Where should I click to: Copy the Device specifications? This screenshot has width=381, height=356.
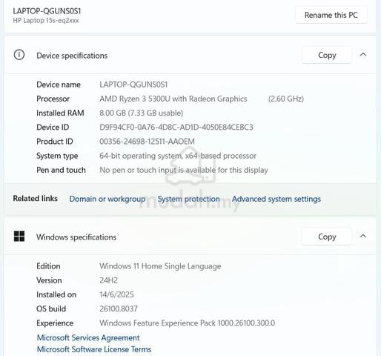(x=327, y=55)
